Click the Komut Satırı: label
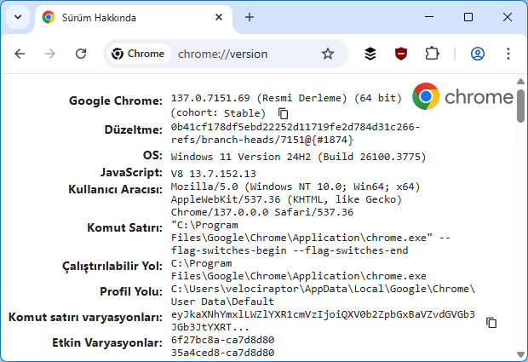Screen dimensions: 528x362 [124, 227]
